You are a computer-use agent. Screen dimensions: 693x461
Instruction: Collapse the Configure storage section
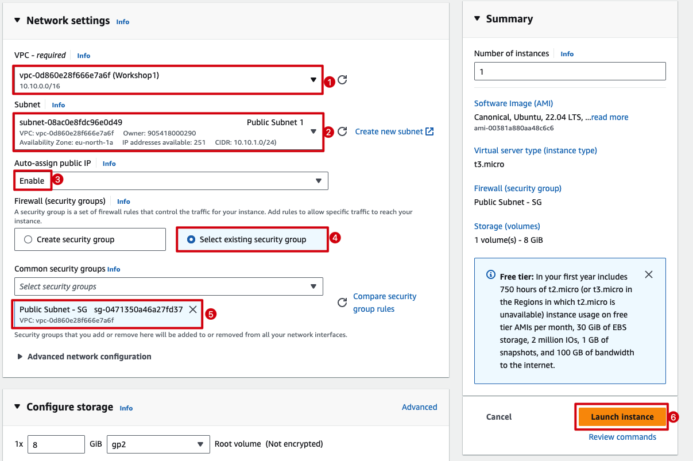(x=17, y=407)
